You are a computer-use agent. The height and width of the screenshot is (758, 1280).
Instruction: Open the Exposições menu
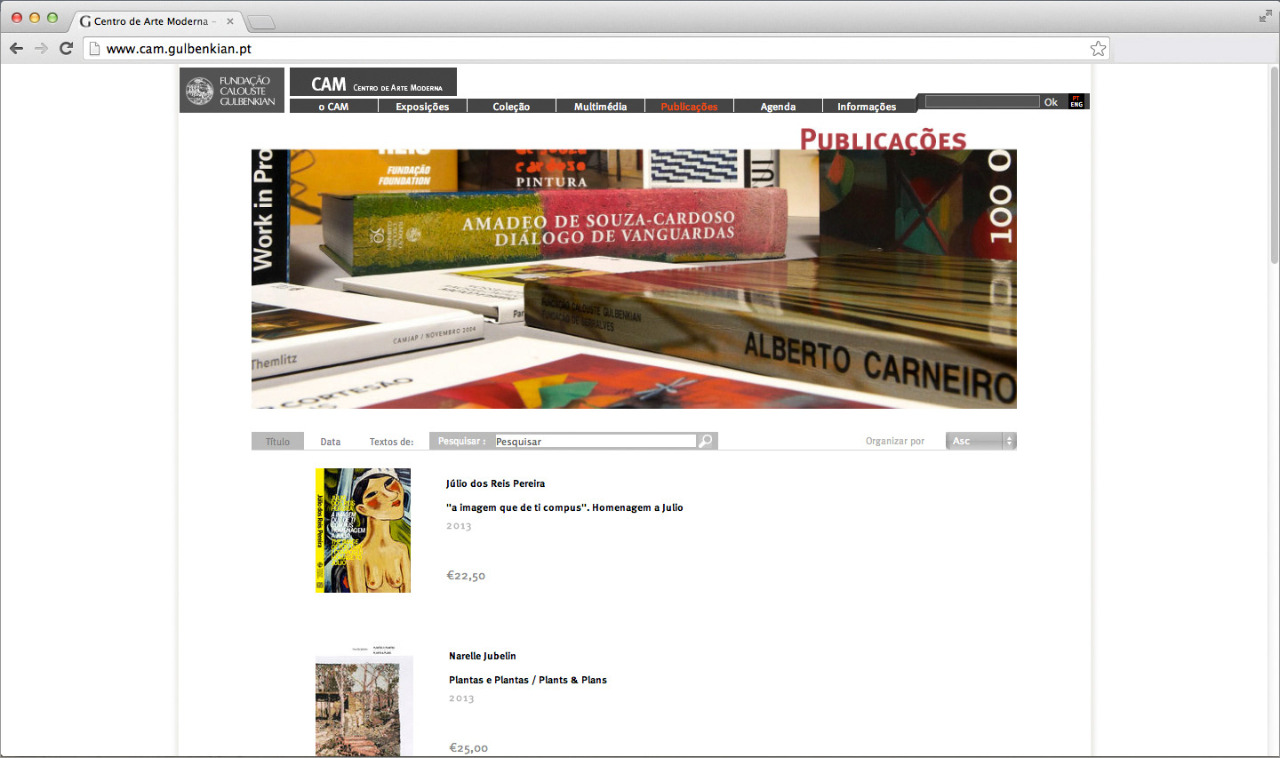(x=422, y=107)
